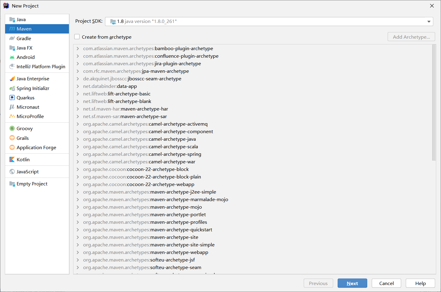Expand the maven-archetype-quickstart entry
Screen dimensions: 441x292
tap(78, 229)
